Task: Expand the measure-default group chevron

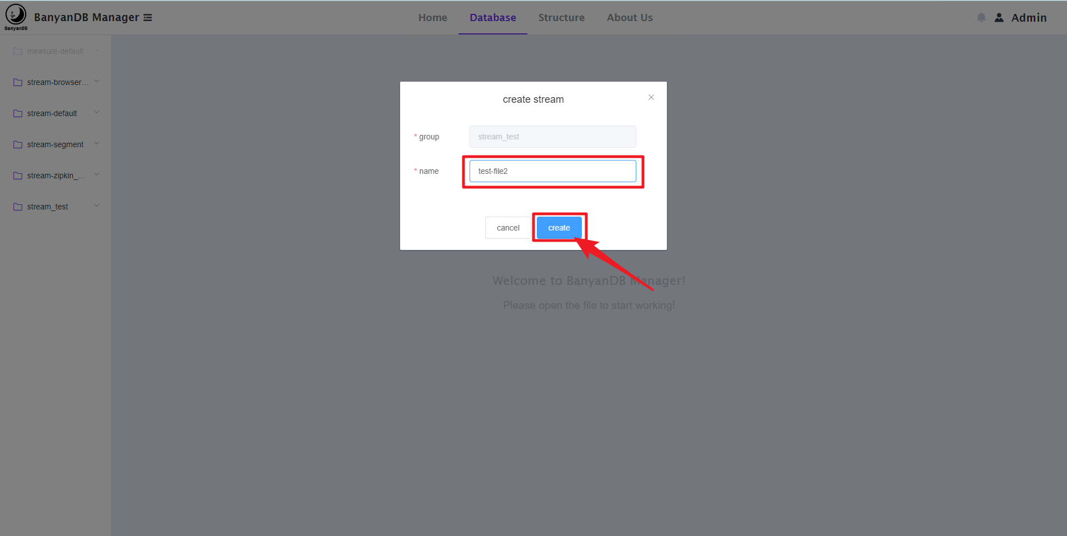Action: pyautogui.click(x=97, y=51)
